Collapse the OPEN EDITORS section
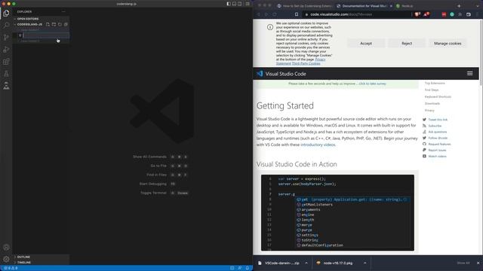Image resolution: width=483 pixels, height=271 pixels. tap(42, 19)
